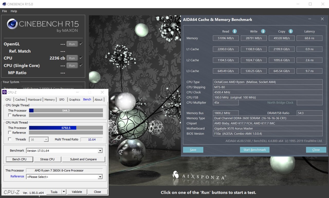Viewport: 329px width, 198px height.
Task: Click the CPU Clock value 4500.4 MHz
Action: click(268, 92)
